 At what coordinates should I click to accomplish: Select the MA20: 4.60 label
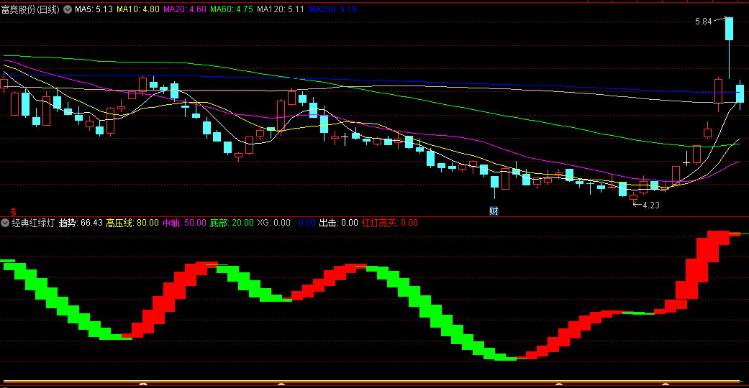click(x=185, y=9)
